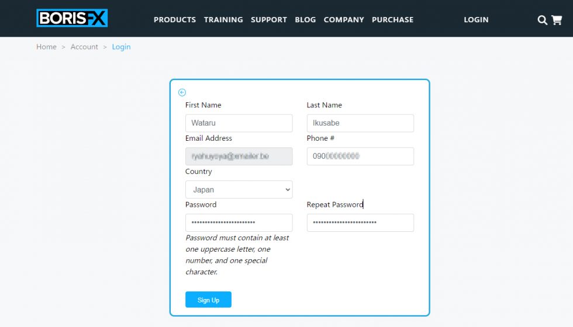Viewport: 573px width, 327px height.
Task: Go back using the circled arrow icon
Action: [182, 92]
